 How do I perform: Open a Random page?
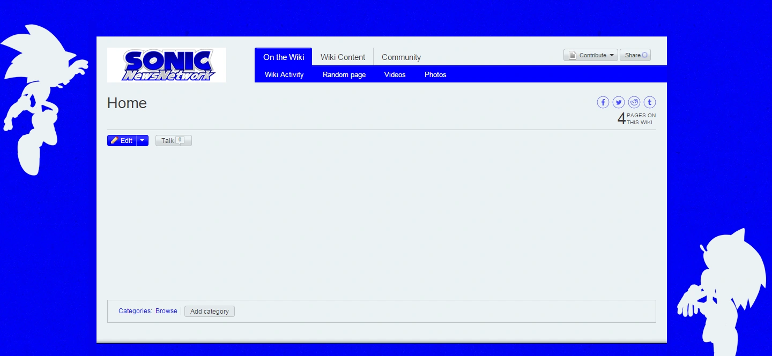(x=344, y=75)
